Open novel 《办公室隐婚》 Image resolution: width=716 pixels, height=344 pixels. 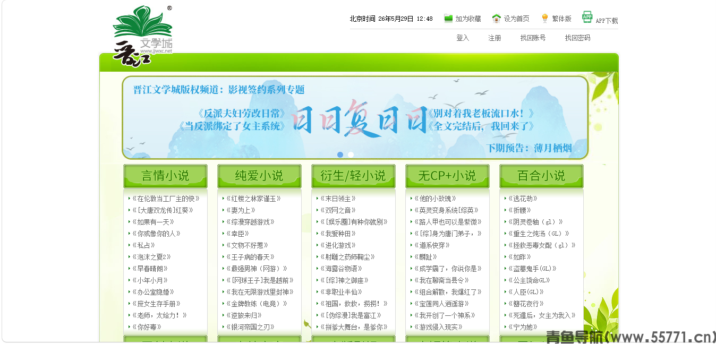coord(154,292)
